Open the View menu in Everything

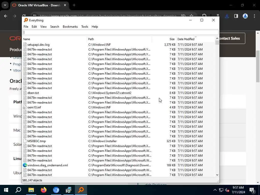43,26
